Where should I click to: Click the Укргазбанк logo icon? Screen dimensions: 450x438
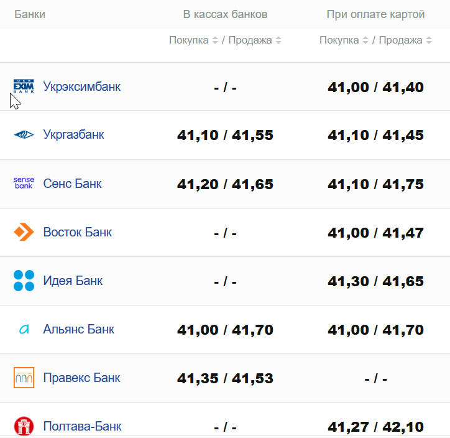[x=24, y=134]
